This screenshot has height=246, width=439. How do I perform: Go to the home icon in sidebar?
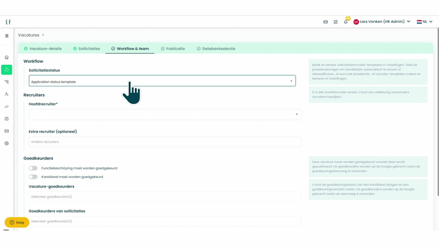click(x=7, y=58)
